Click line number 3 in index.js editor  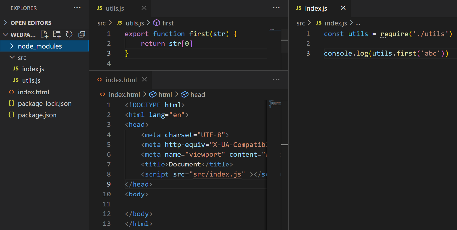[308, 53]
